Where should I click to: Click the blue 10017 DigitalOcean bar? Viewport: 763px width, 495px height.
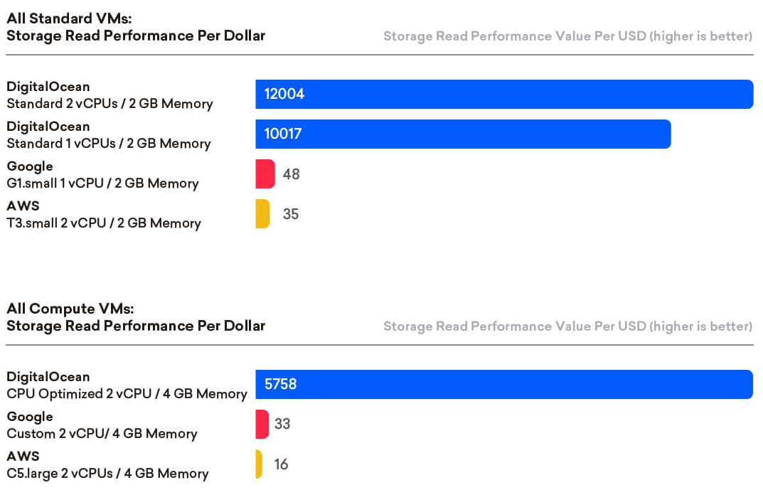(x=463, y=134)
